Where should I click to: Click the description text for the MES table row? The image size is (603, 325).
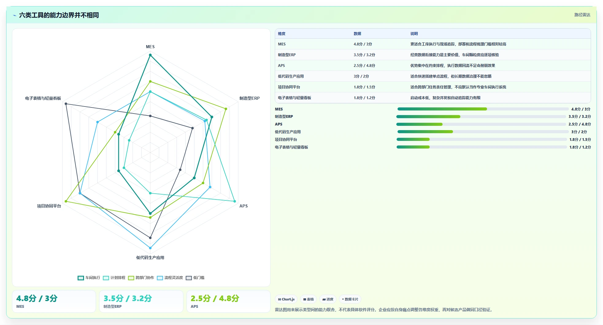point(458,44)
